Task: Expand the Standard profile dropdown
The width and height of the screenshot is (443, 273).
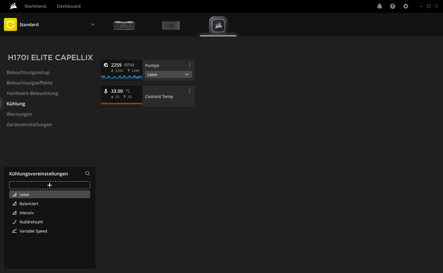Action: coord(93,24)
